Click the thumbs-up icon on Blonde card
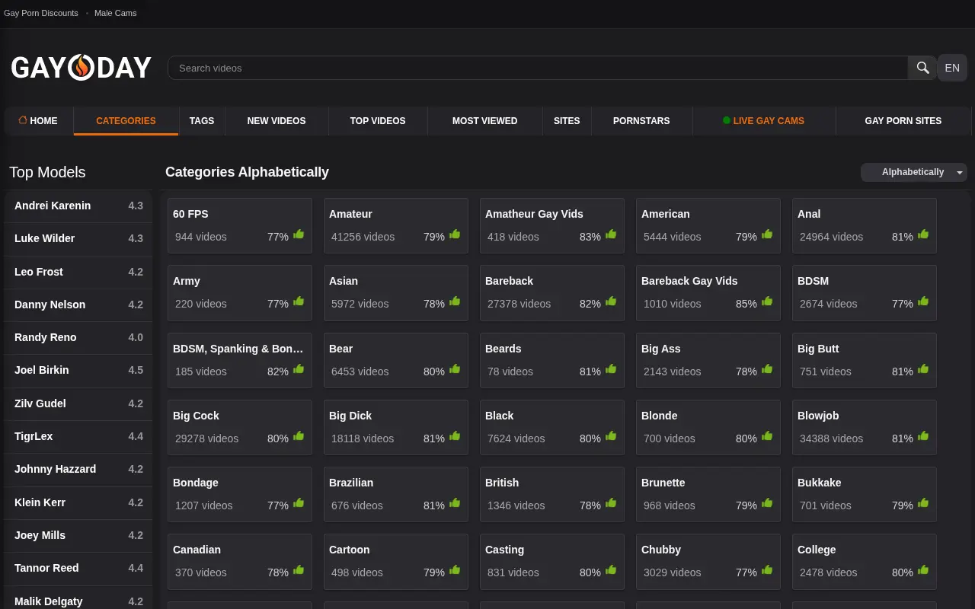The height and width of the screenshot is (609, 975). [x=767, y=437]
